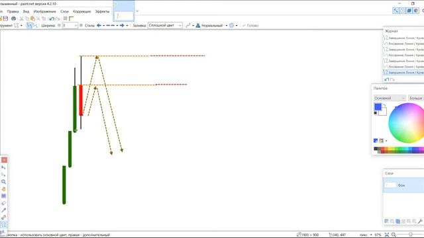
Task: Select the Color Picker eyedropper tool
Action: tap(3, 210)
